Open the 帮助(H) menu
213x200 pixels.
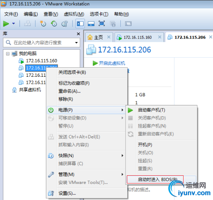tap(121, 14)
